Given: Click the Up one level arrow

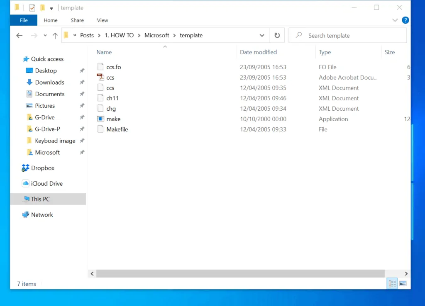Looking at the screenshot, I should pos(55,35).
